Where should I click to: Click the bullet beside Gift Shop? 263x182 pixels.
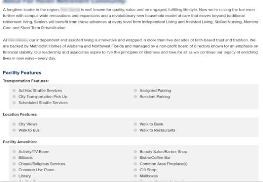click(x=135, y=170)
